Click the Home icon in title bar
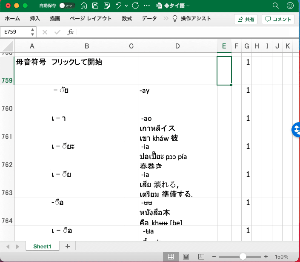The width and height of the screenshot is (300, 262). pyautogui.click(x=83, y=6)
